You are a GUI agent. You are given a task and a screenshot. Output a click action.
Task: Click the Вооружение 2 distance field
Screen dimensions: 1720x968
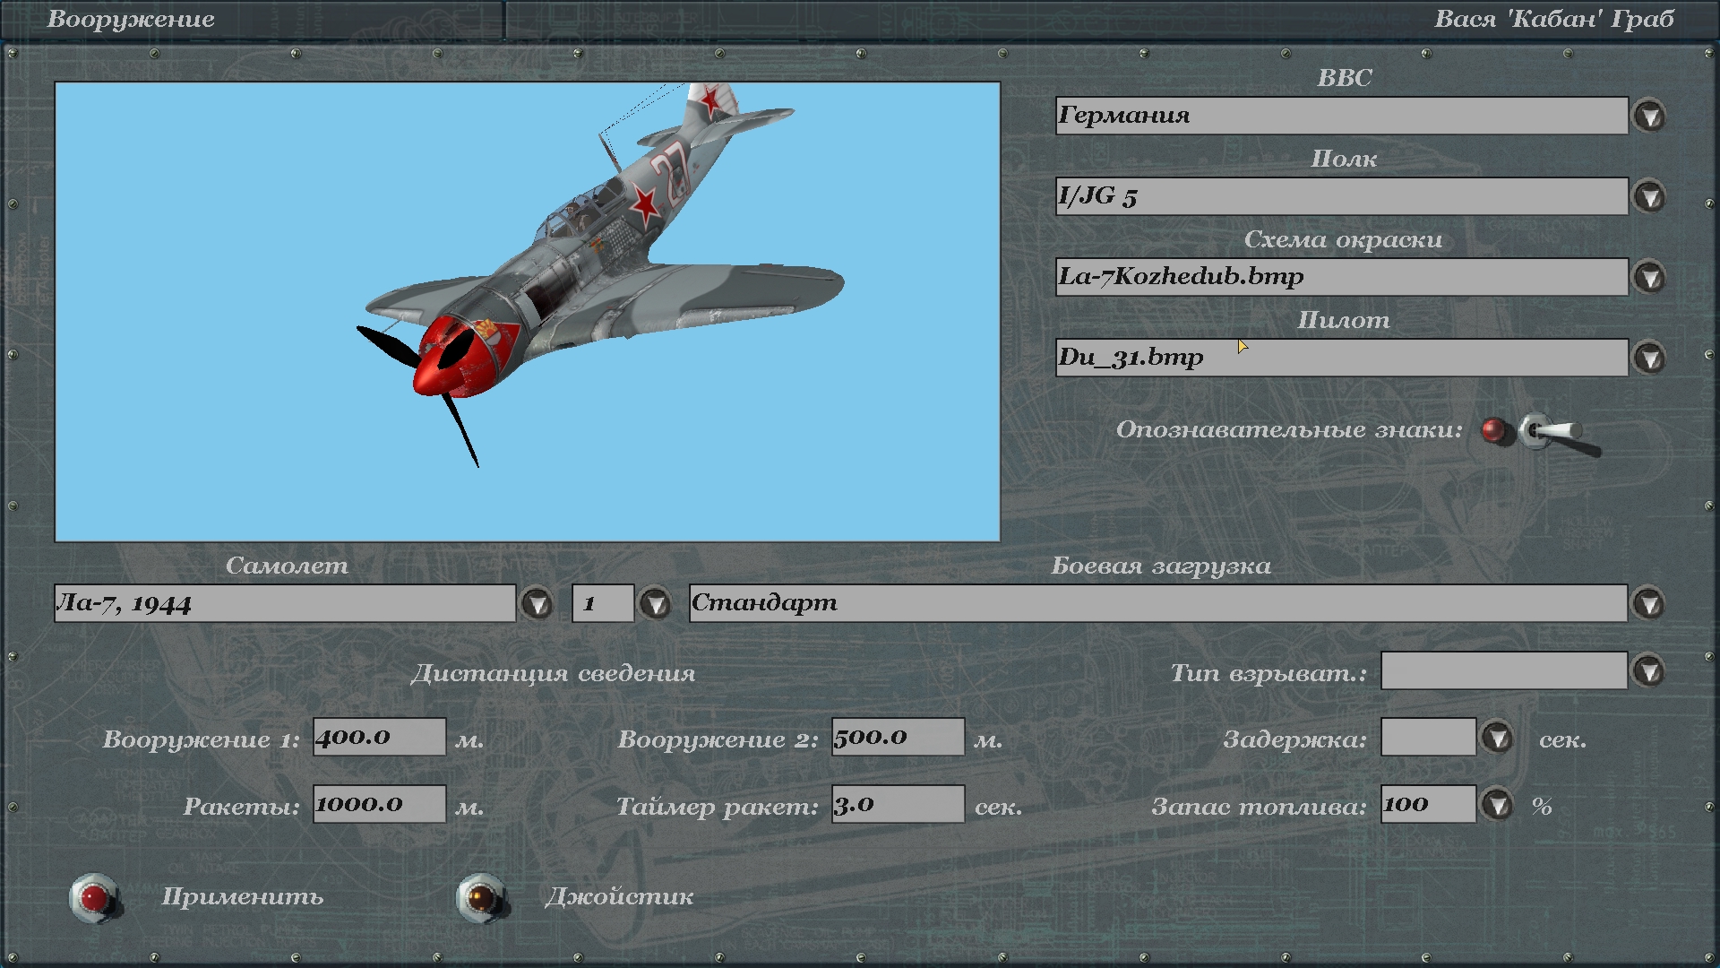(x=898, y=737)
